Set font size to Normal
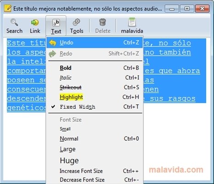Screen dimensions: 214x184 tap(95, 139)
